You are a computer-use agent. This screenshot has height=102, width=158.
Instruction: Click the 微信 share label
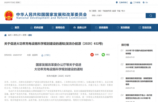tap(108, 55)
